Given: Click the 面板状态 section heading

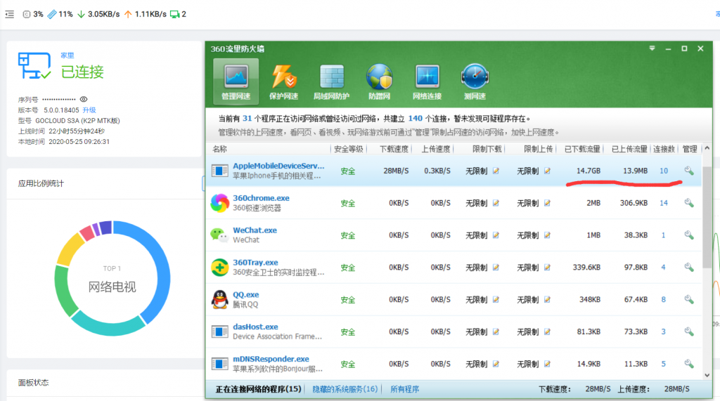Looking at the screenshot, I should pos(33,382).
